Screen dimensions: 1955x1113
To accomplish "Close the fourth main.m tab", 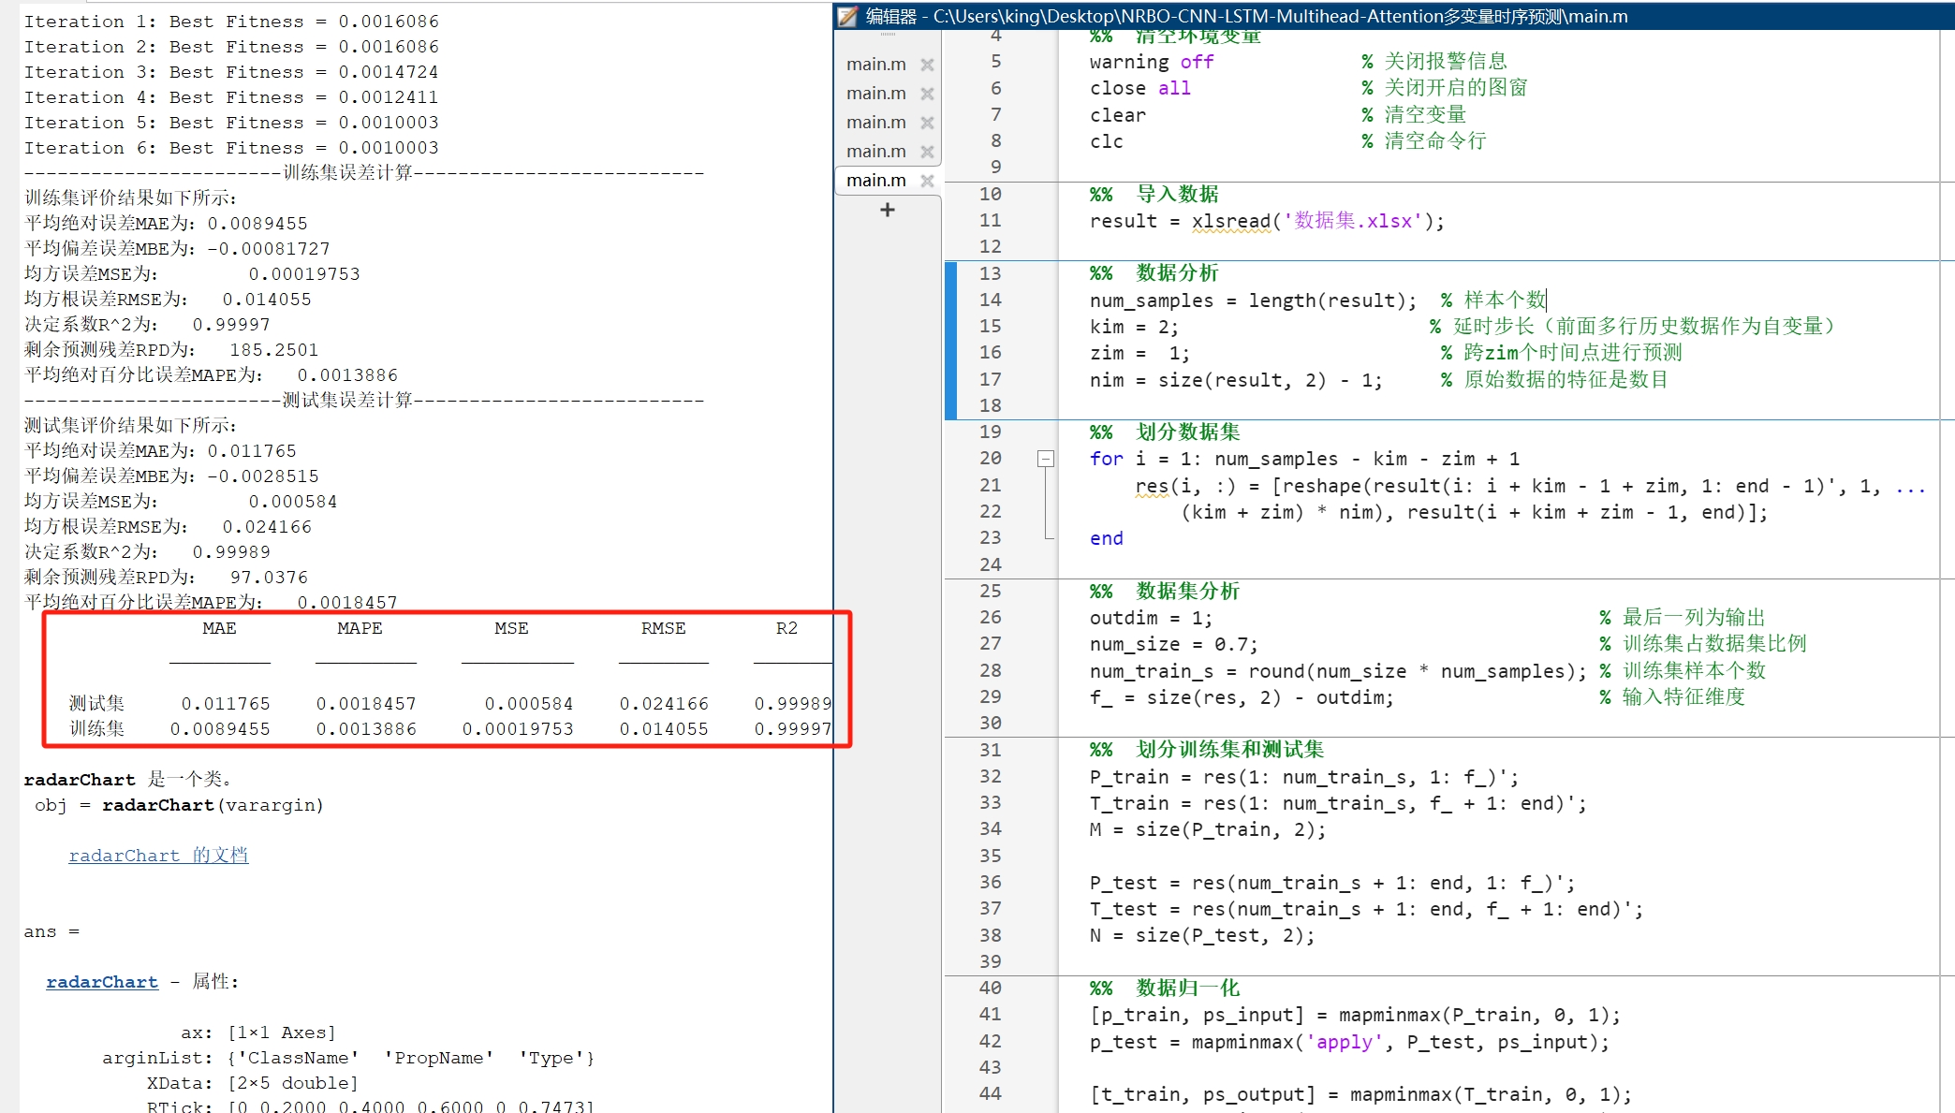I will tap(927, 152).
